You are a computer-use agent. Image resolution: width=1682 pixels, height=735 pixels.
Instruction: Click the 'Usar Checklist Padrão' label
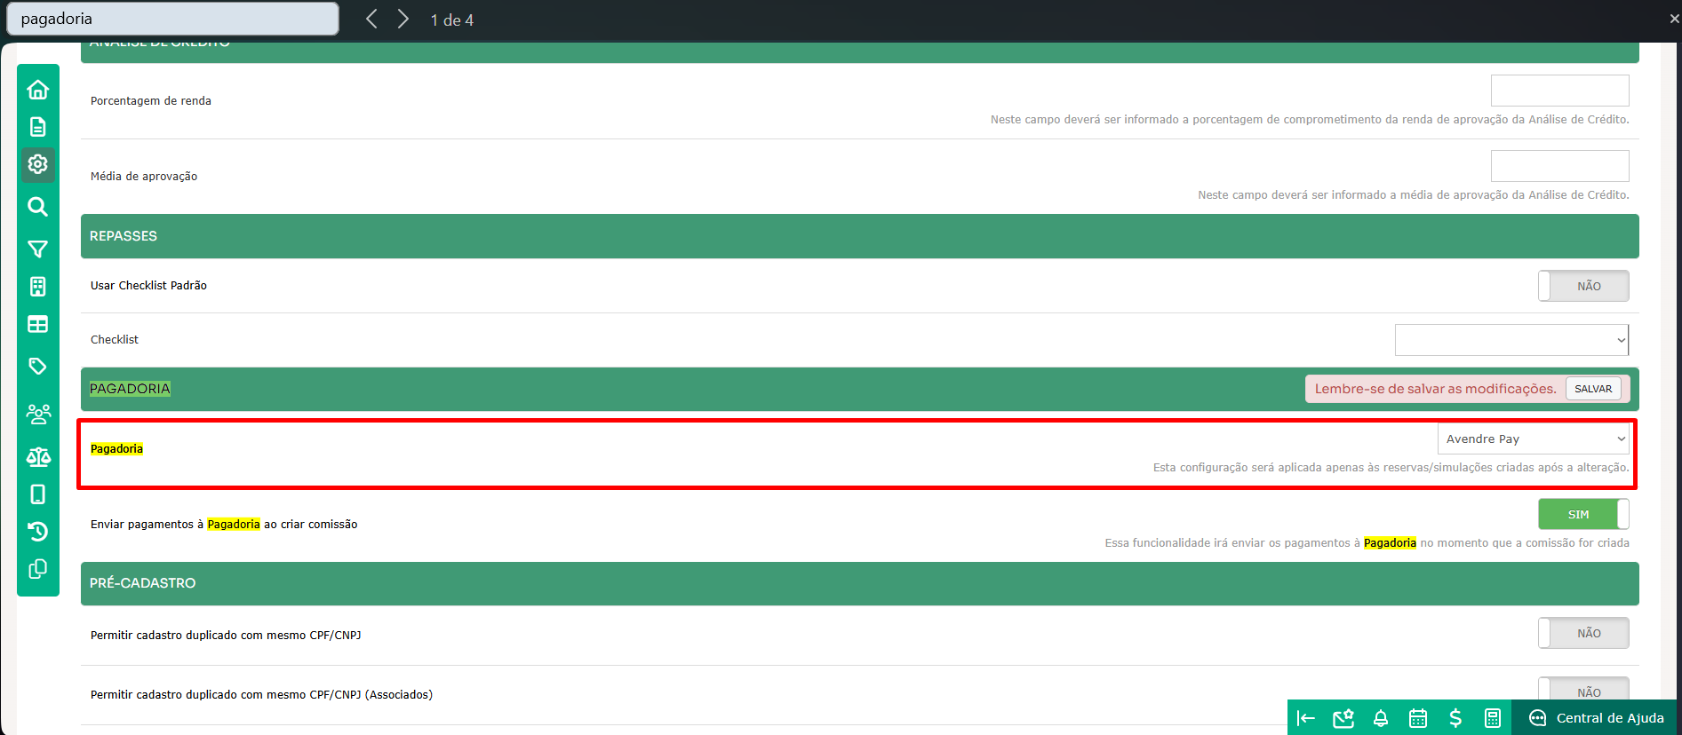148,285
